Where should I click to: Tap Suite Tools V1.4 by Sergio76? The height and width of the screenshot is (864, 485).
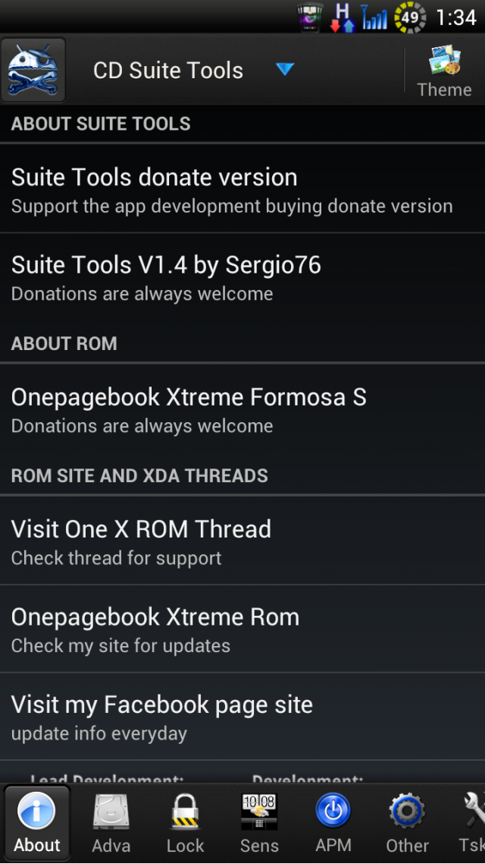(x=242, y=276)
